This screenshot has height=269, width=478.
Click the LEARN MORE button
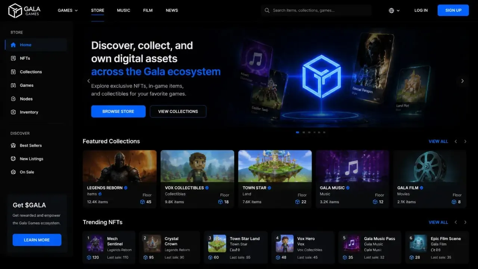click(x=37, y=240)
